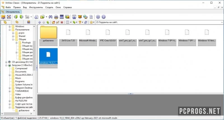Open the scanner acquire tool

tap(62, 17)
